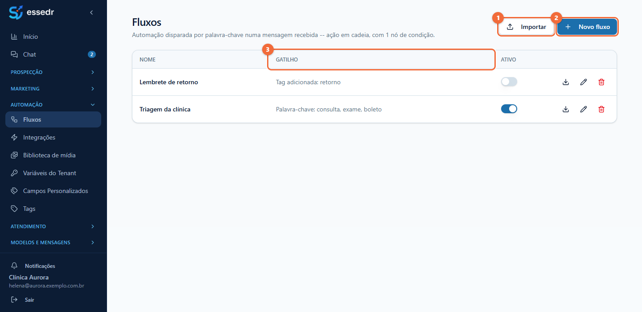Edit Lembrete de retorno with pencil icon

click(584, 82)
